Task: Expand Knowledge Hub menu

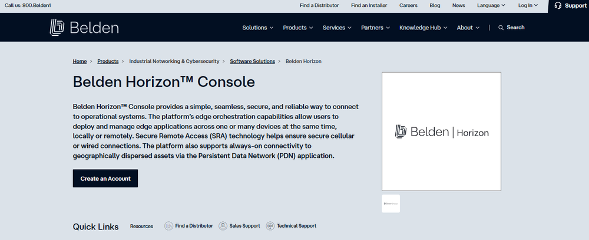Action: (423, 28)
